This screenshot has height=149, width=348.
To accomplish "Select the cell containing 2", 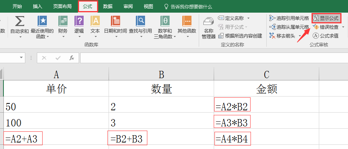I will point(162,105).
